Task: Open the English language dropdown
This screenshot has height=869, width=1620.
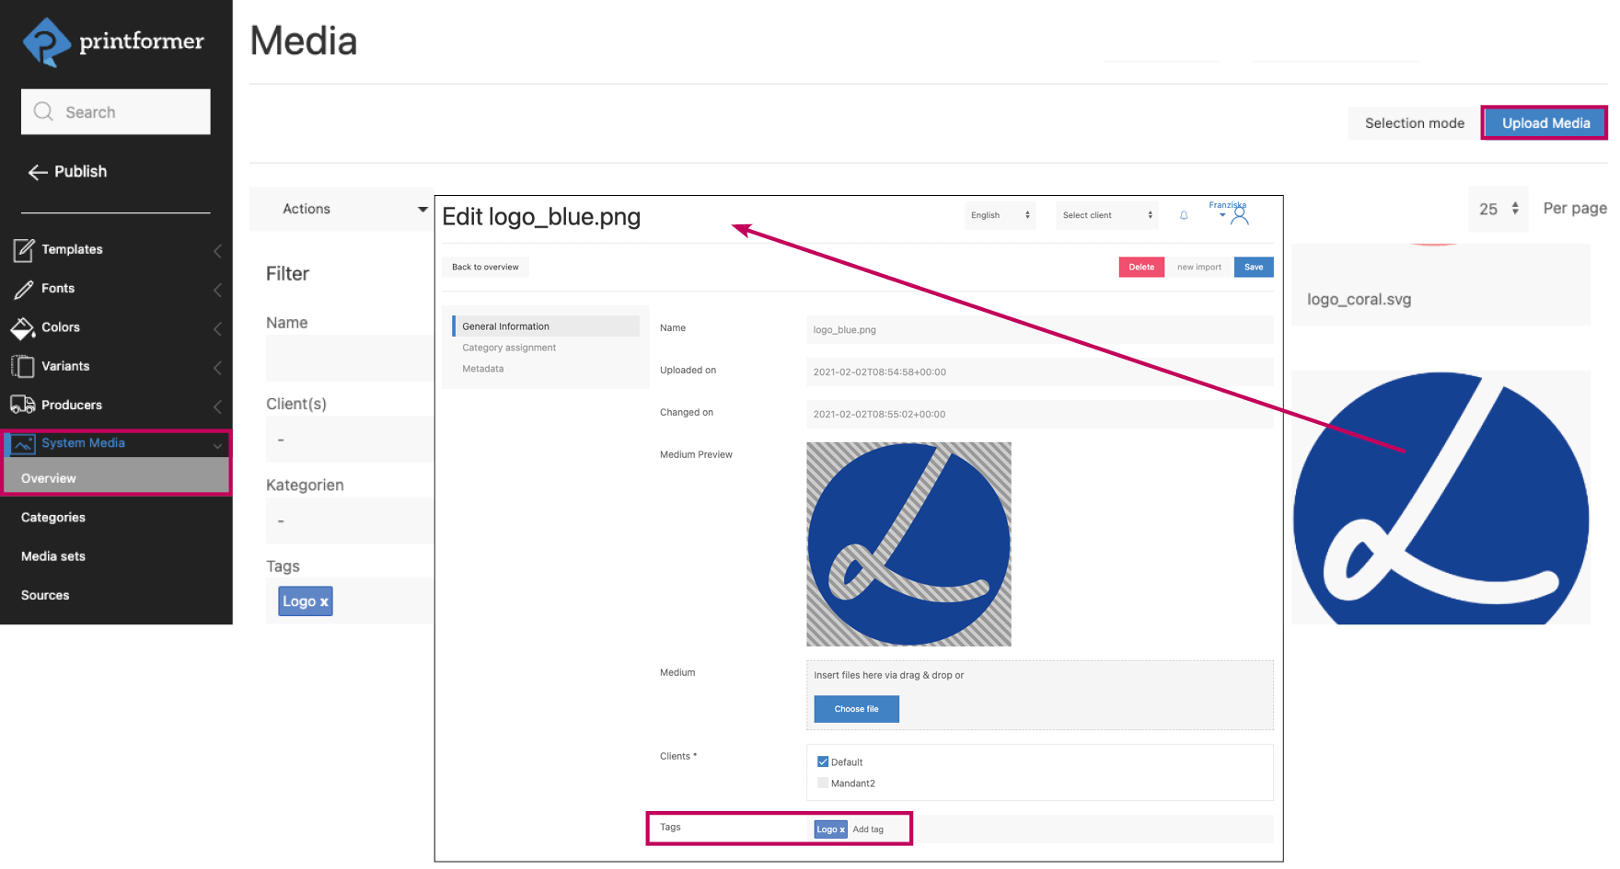Action: point(1000,215)
